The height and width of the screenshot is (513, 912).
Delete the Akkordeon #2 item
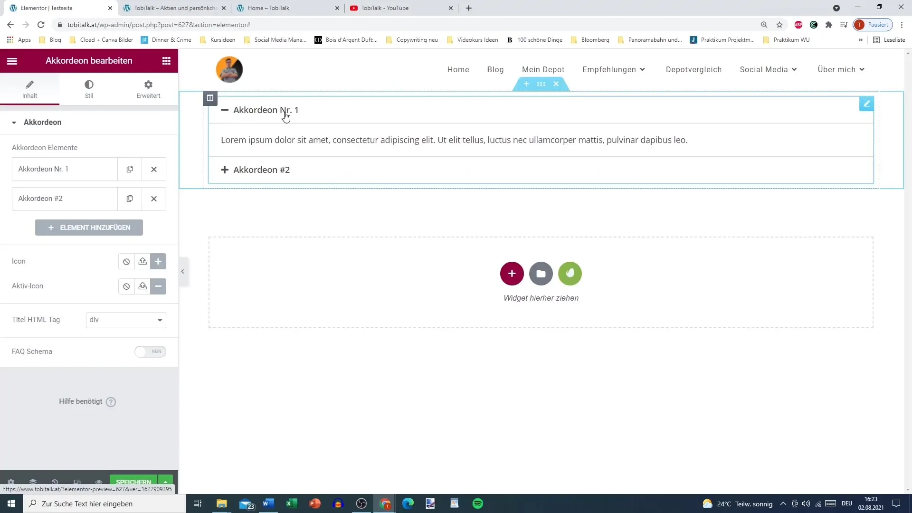pos(154,199)
